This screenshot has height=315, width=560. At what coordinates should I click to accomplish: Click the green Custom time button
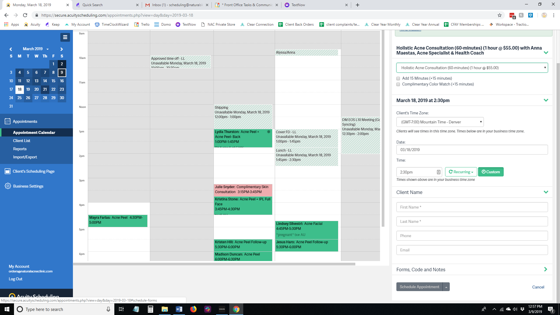pos(491,172)
